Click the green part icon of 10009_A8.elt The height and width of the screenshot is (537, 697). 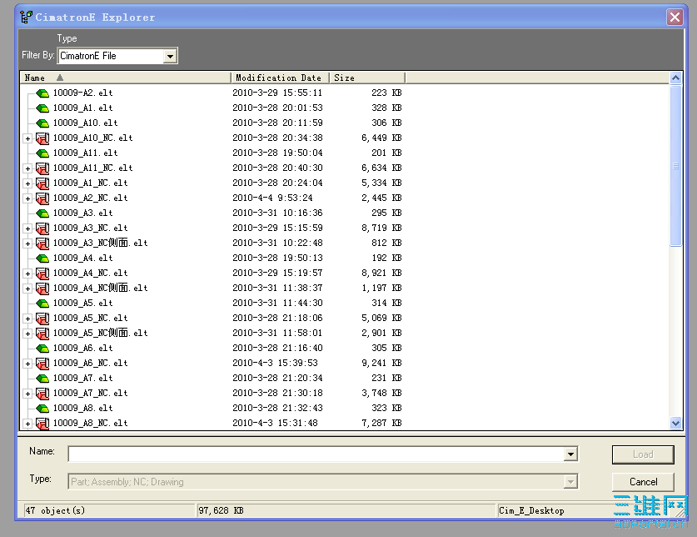[42, 409]
